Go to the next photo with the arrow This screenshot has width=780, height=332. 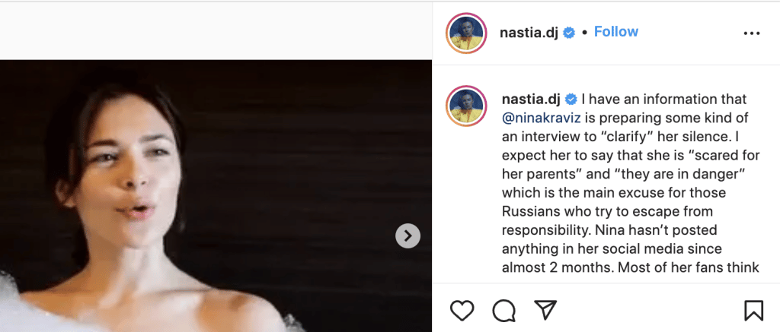click(x=408, y=236)
